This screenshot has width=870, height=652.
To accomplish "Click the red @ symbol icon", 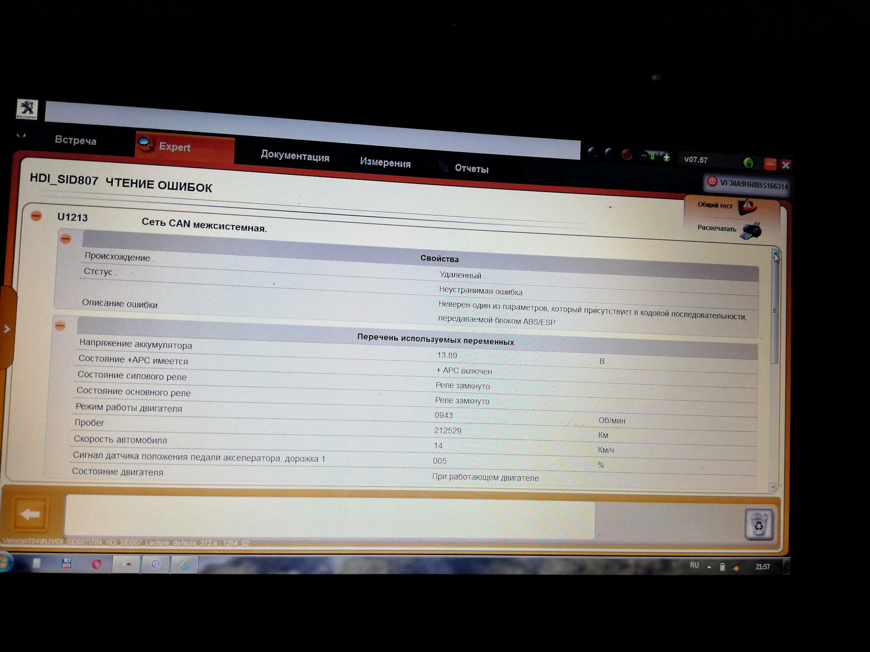I will pos(627,155).
